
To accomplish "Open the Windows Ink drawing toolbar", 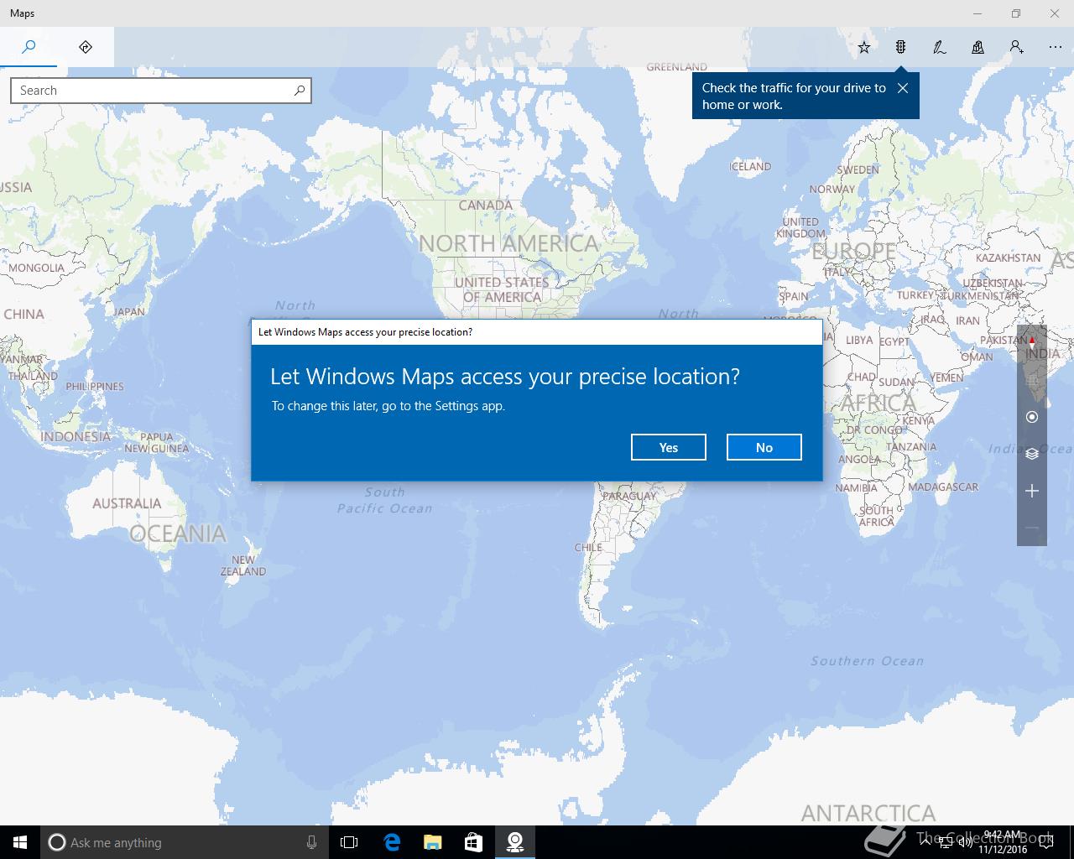I will 940,47.
